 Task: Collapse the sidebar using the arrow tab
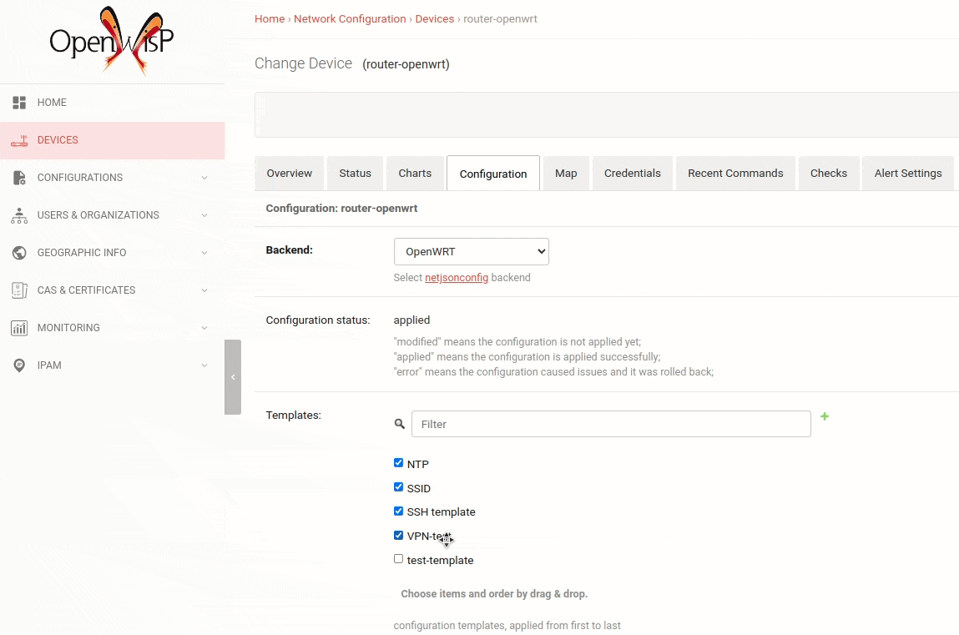[232, 377]
